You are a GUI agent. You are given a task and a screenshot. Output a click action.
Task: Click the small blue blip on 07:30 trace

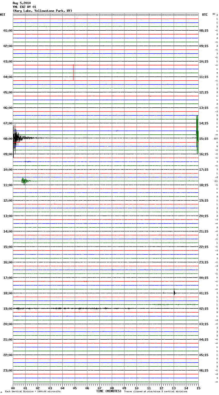(117, 131)
